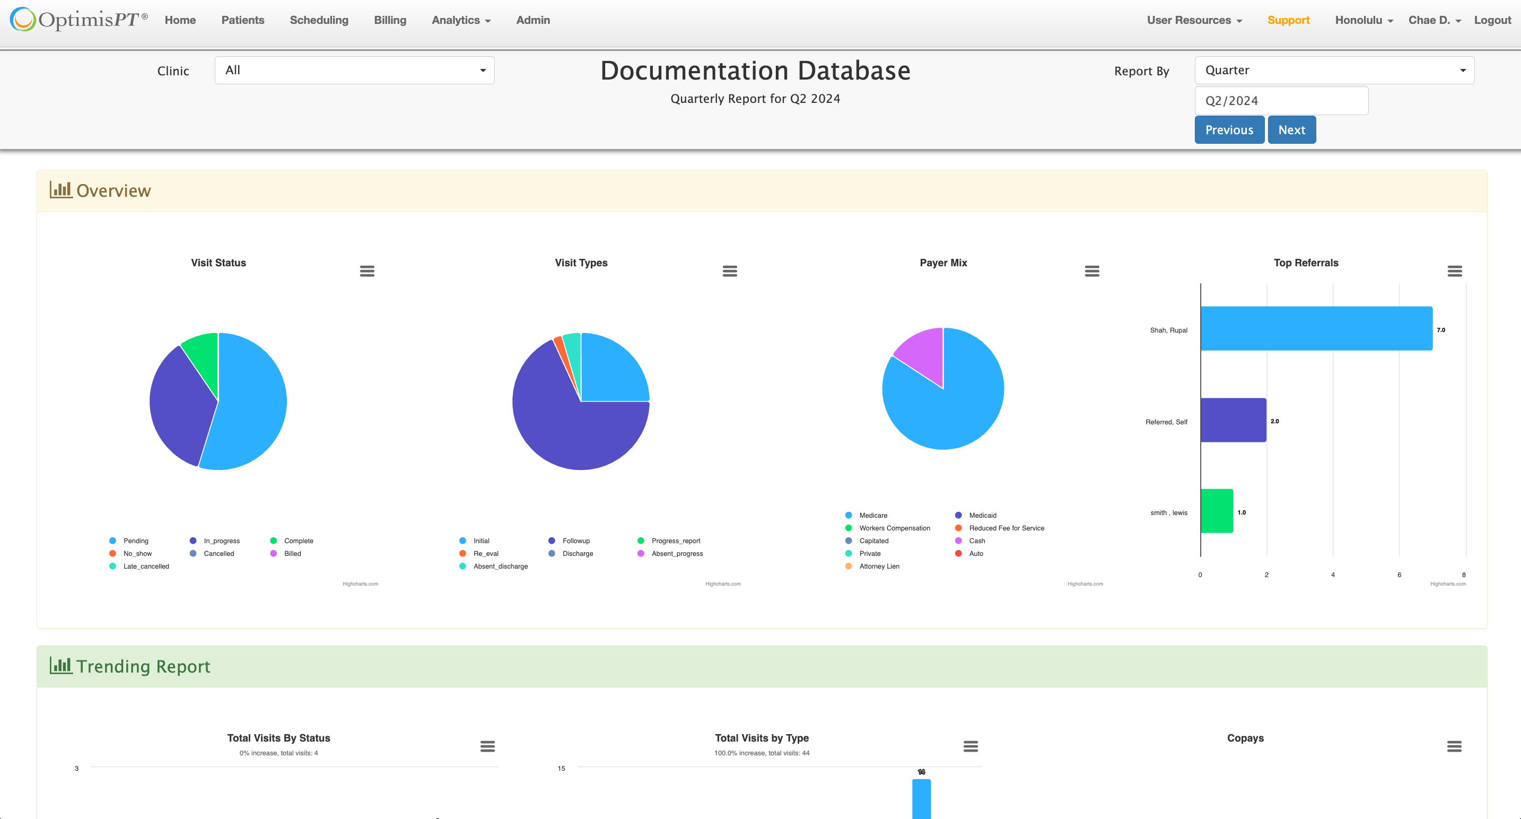Expand the Analytics navigation dropdown

click(x=460, y=20)
